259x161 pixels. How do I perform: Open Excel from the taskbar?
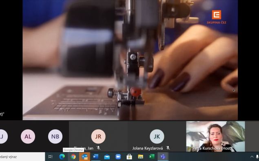[x=152, y=157]
